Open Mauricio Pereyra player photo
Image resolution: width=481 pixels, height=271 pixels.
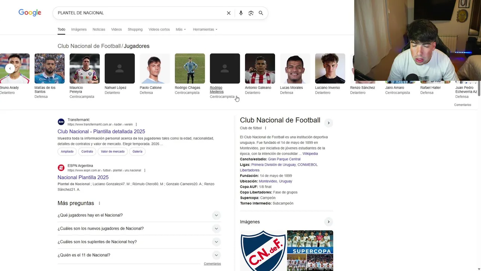coord(85,69)
